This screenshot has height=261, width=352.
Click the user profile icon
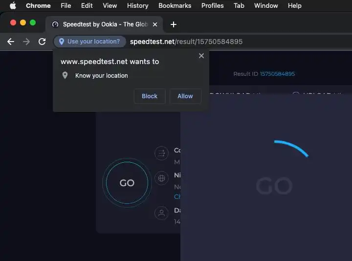[x=161, y=213]
